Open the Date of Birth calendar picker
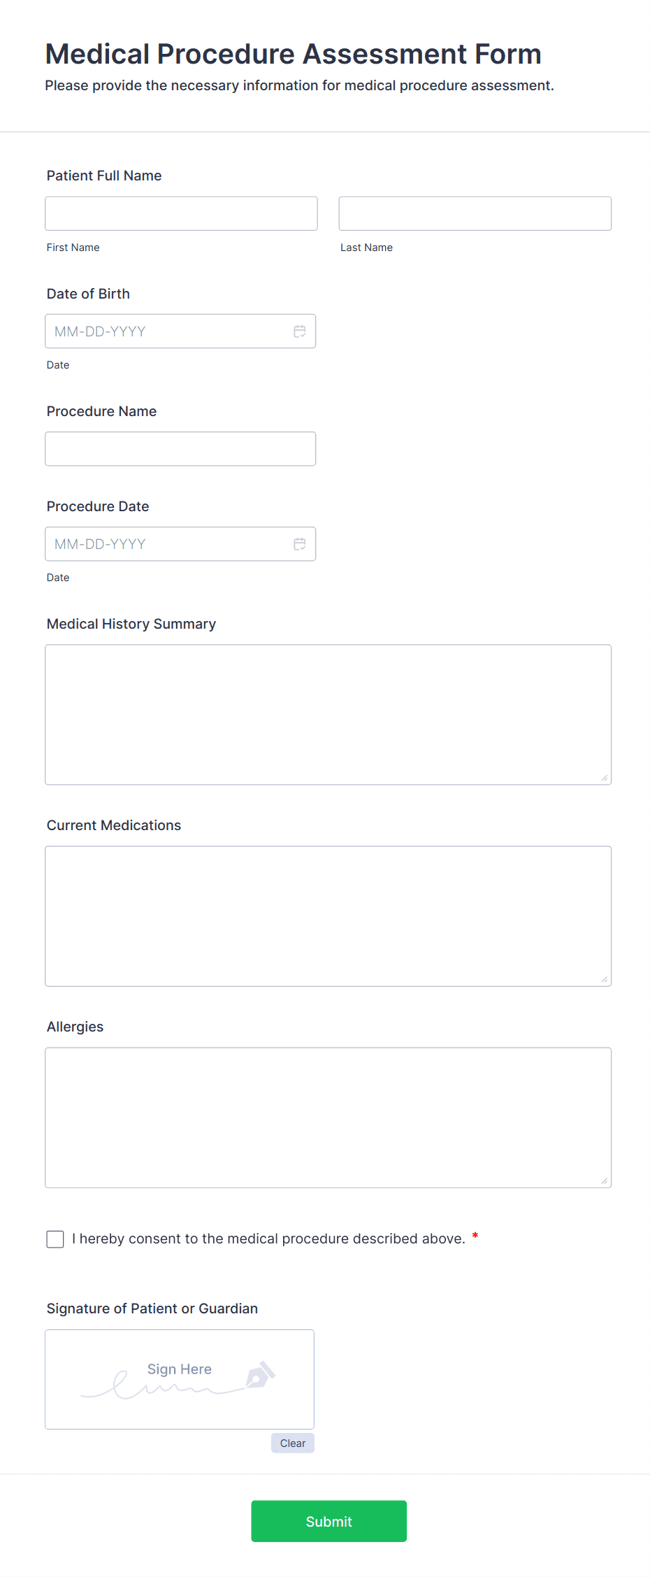 [x=300, y=331]
